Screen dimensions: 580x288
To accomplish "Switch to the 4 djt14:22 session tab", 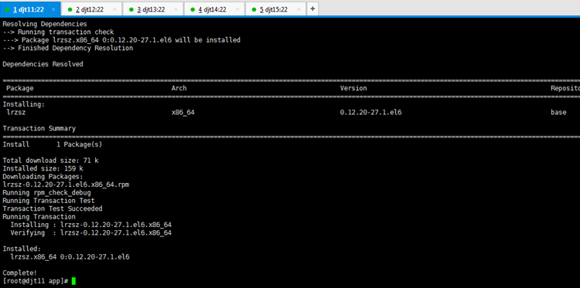I will (213, 9).
